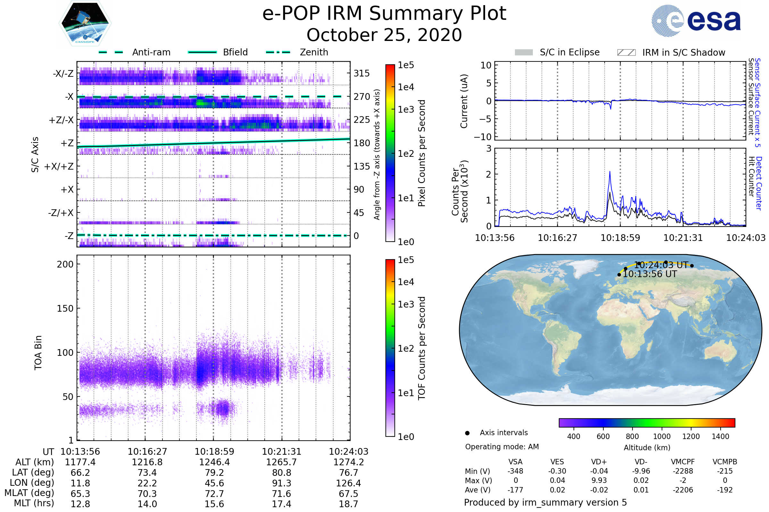
Task: Click the Altitude (km) horizontal color bar
Action: coord(647,422)
